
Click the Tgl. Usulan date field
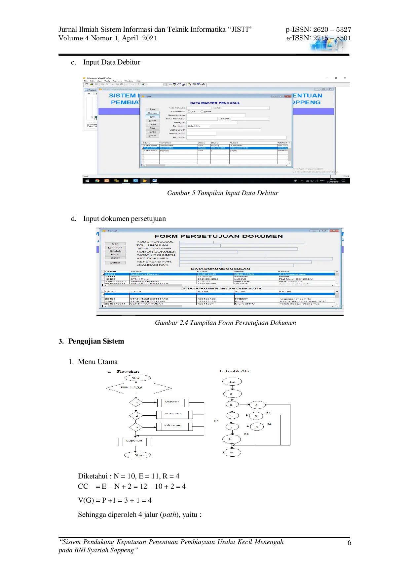(x=198, y=126)
